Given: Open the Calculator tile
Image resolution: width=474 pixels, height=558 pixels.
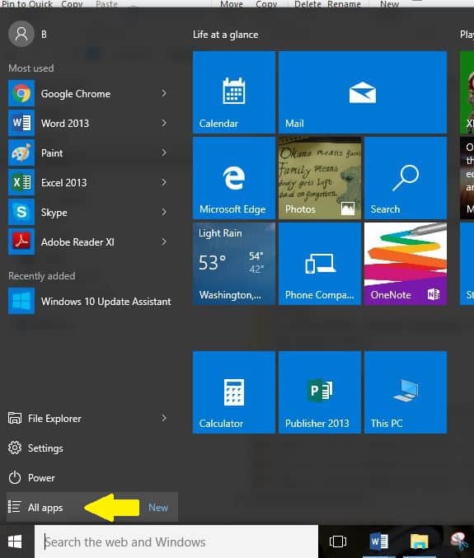Looking at the screenshot, I should (234, 392).
